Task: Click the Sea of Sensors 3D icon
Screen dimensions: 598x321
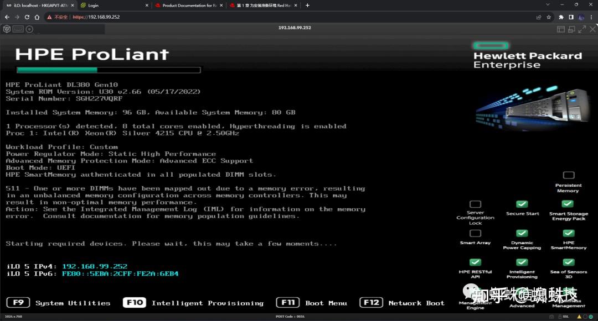Action: [x=567, y=262]
